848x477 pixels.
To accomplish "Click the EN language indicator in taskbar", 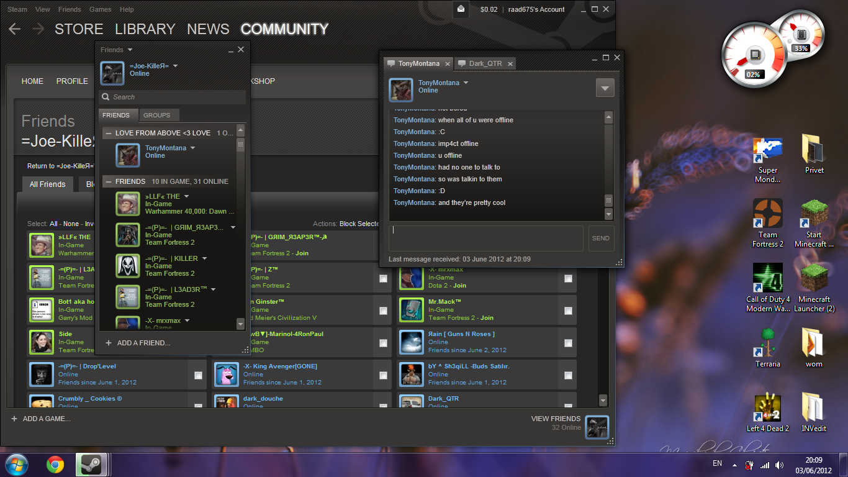I will (x=717, y=463).
